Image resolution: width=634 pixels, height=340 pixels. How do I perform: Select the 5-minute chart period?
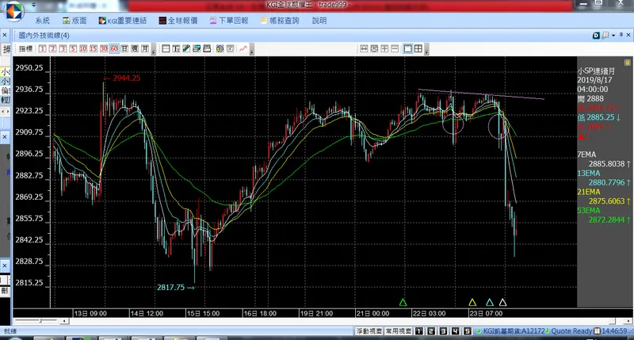(73, 49)
